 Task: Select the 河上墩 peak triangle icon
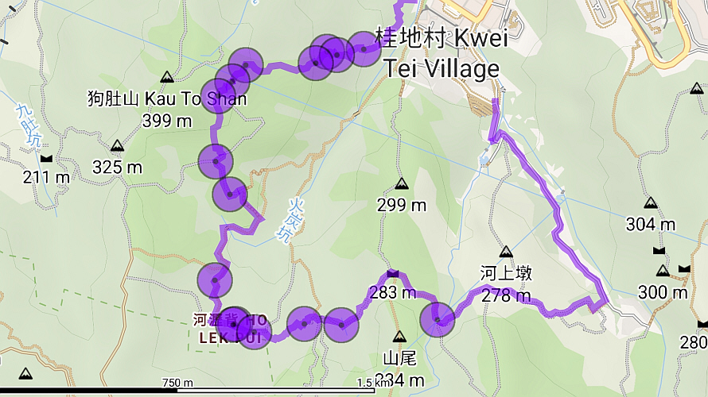(x=506, y=252)
